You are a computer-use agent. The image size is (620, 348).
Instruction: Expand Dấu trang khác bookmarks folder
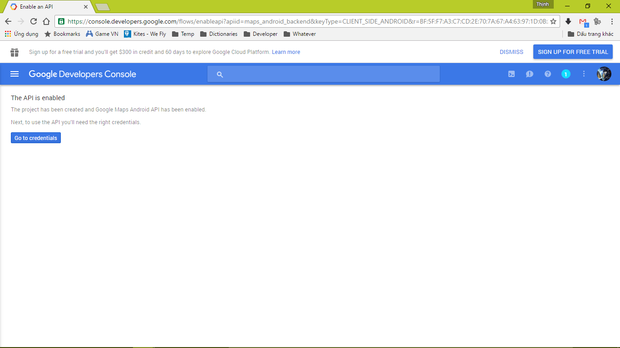click(x=590, y=34)
